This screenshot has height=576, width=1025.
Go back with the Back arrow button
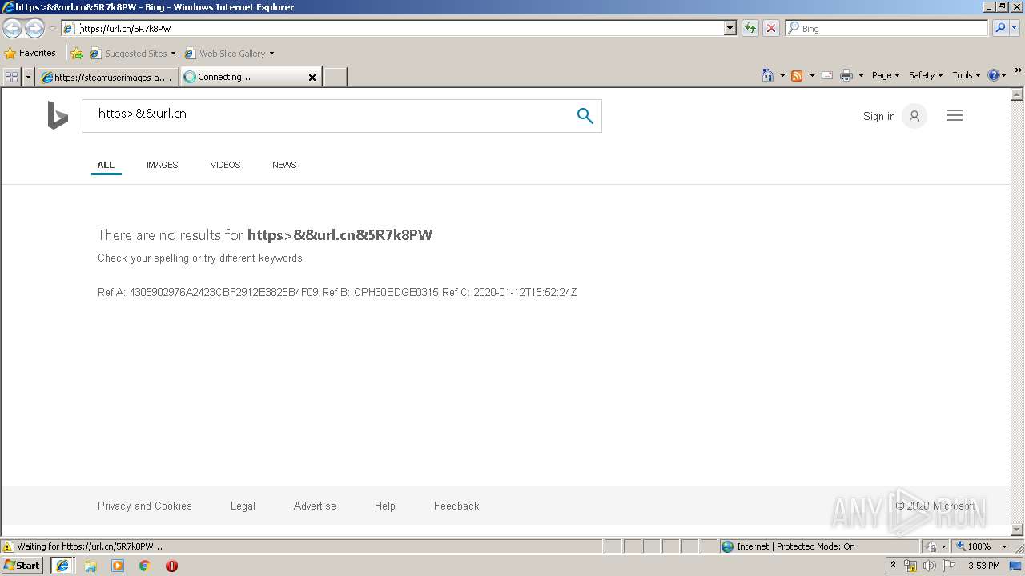click(x=12, y=29)
